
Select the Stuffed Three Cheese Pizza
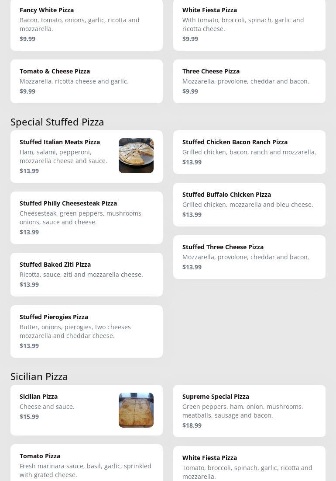click(249, 257)
